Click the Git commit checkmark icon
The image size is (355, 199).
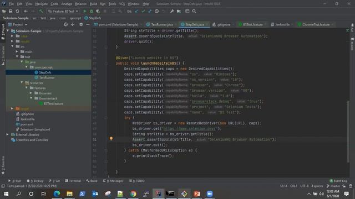tap(143, 11)
